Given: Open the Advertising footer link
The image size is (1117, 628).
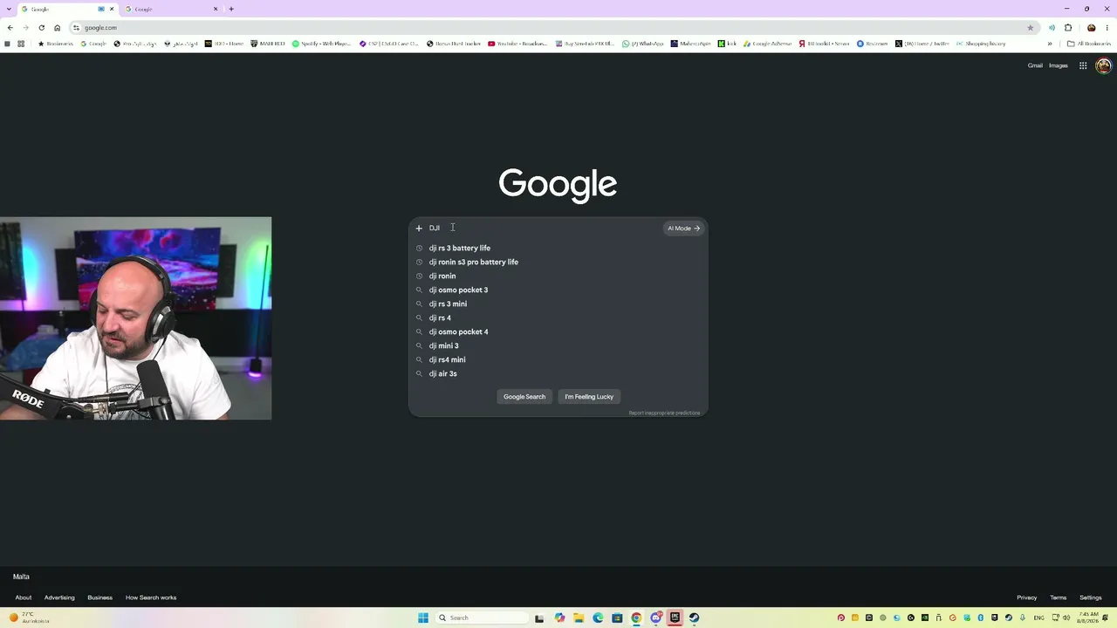Looking at the screenshot, I should point(59,597).
